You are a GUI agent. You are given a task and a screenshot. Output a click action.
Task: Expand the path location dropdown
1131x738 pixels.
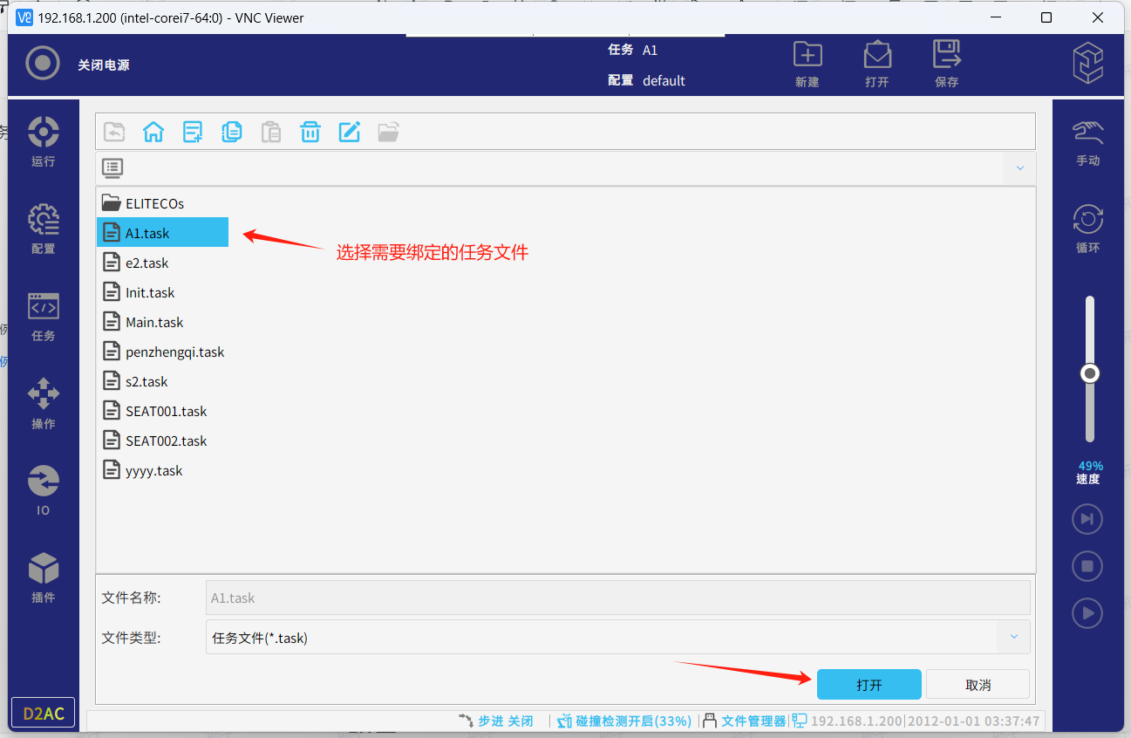1019,167
